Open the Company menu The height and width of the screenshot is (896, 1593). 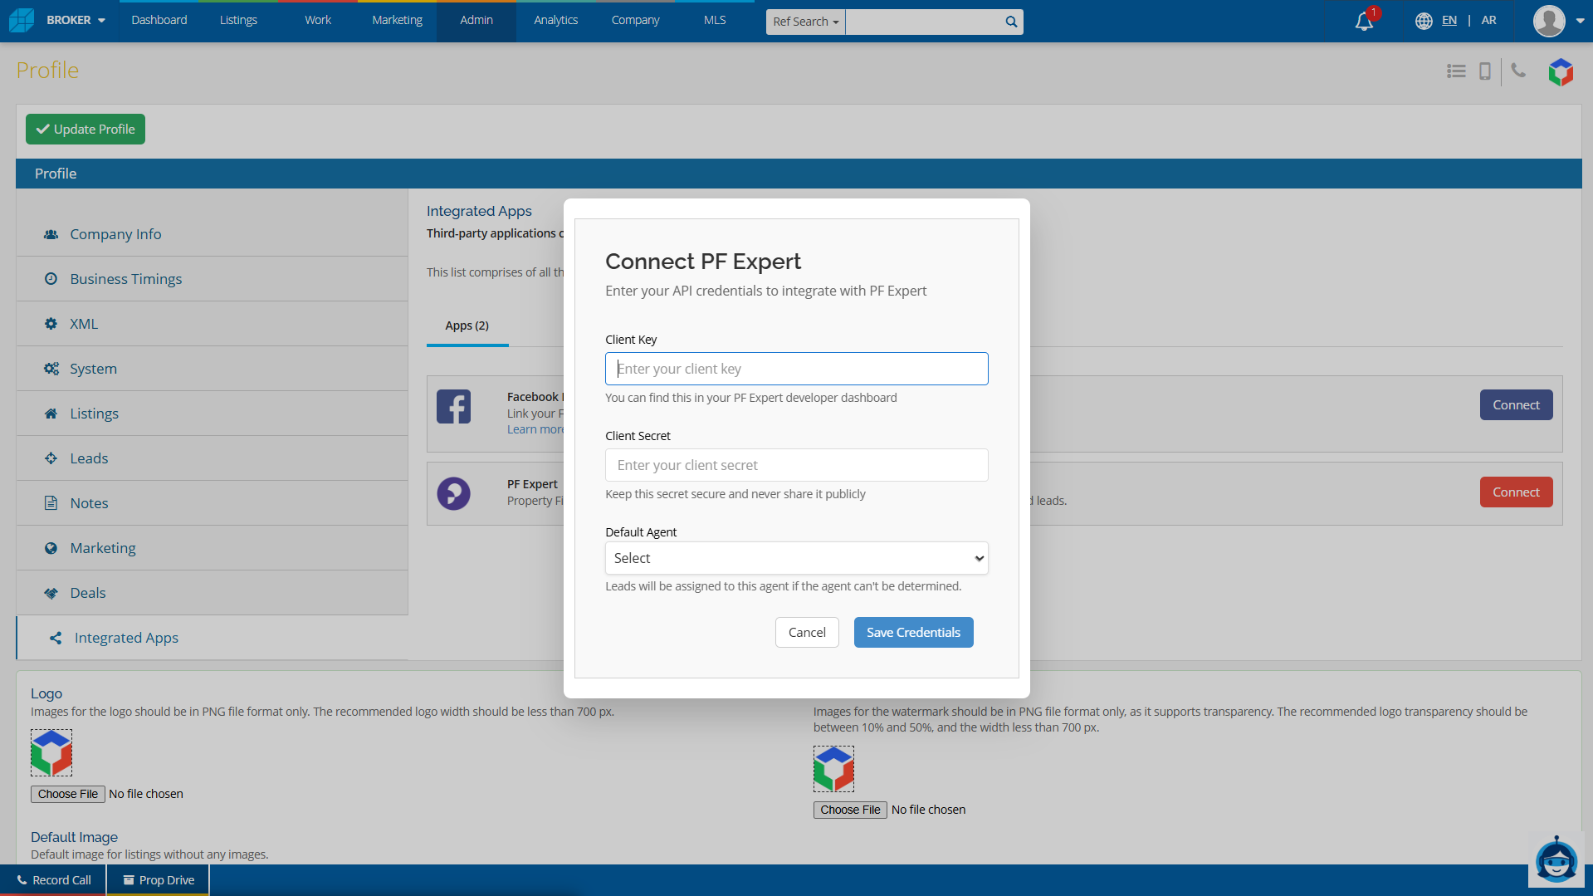click(635, 20)
